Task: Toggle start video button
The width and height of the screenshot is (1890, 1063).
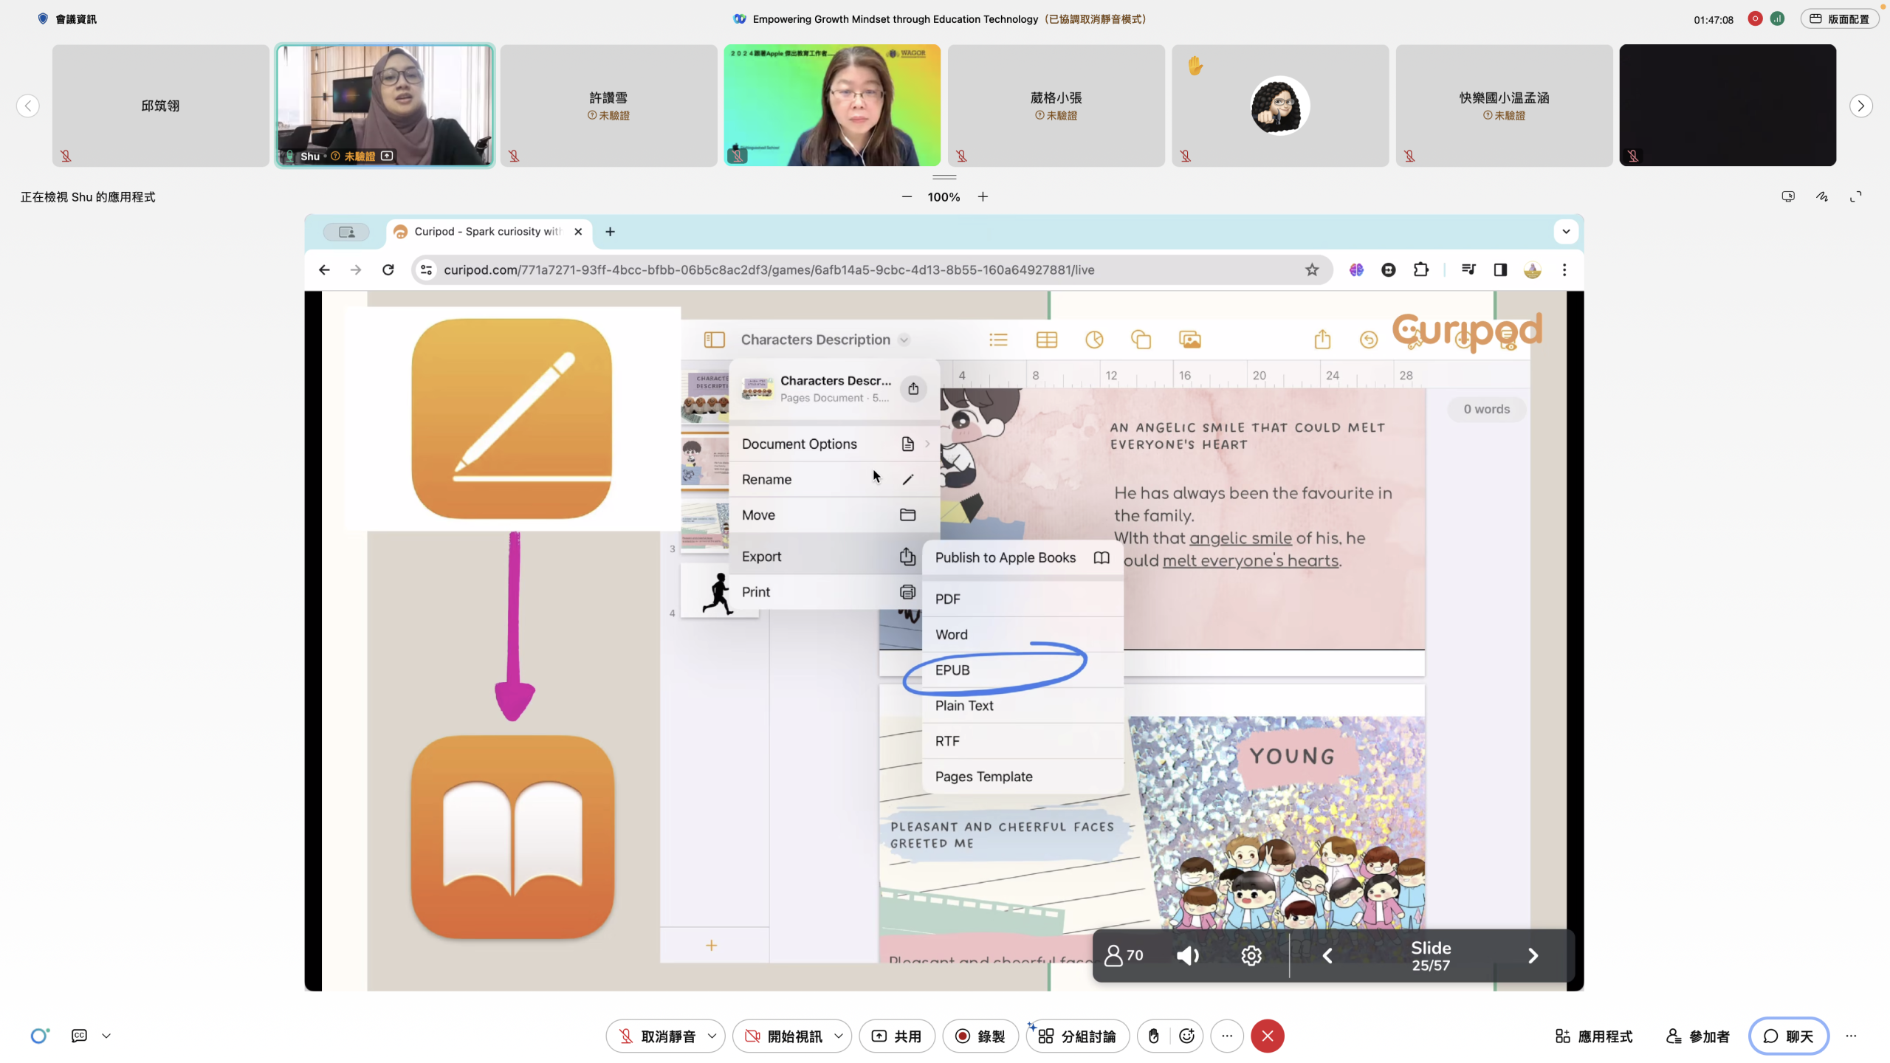Action: click(x=783, y=1036)
